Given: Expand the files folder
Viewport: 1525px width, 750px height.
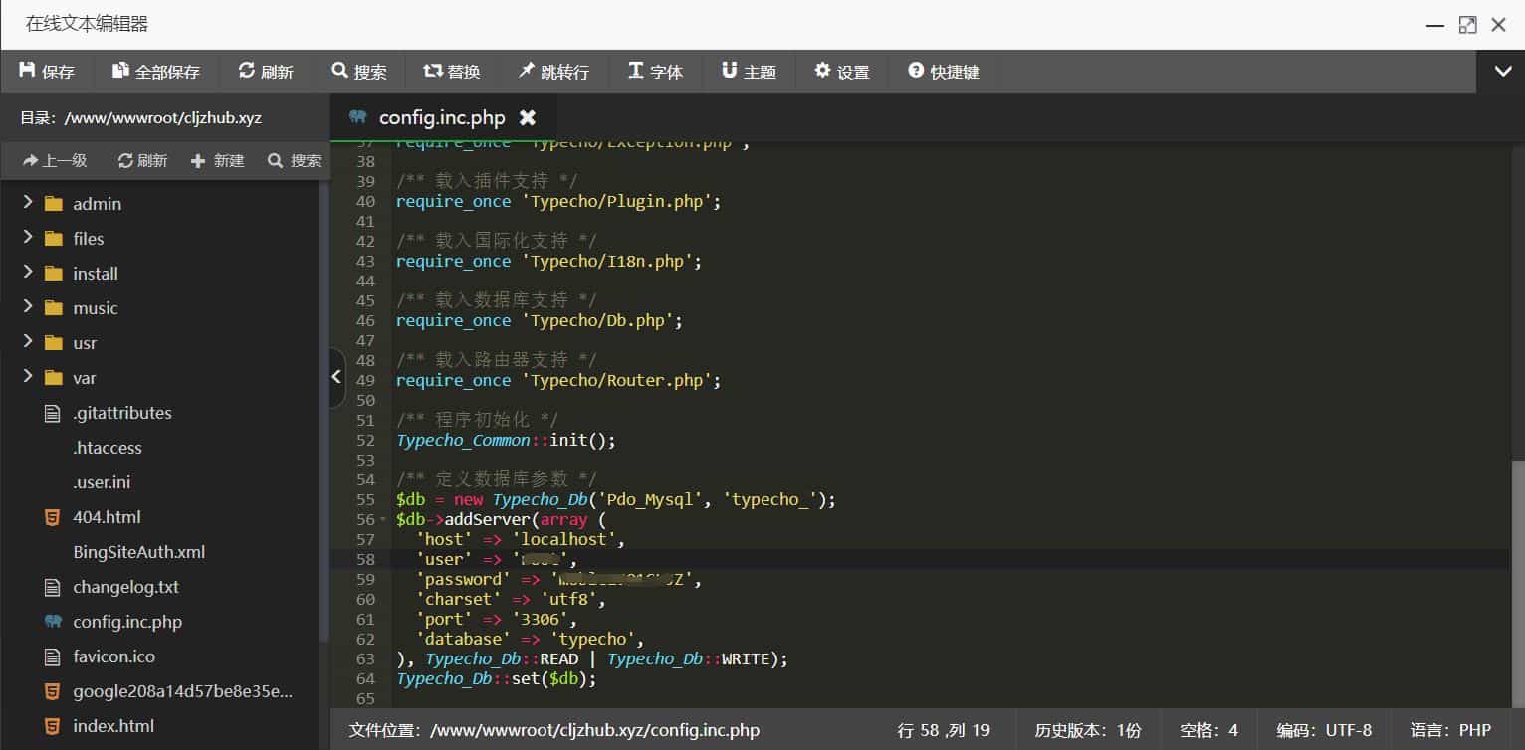Looking at the screenshot, I should (x=28, y=238).
